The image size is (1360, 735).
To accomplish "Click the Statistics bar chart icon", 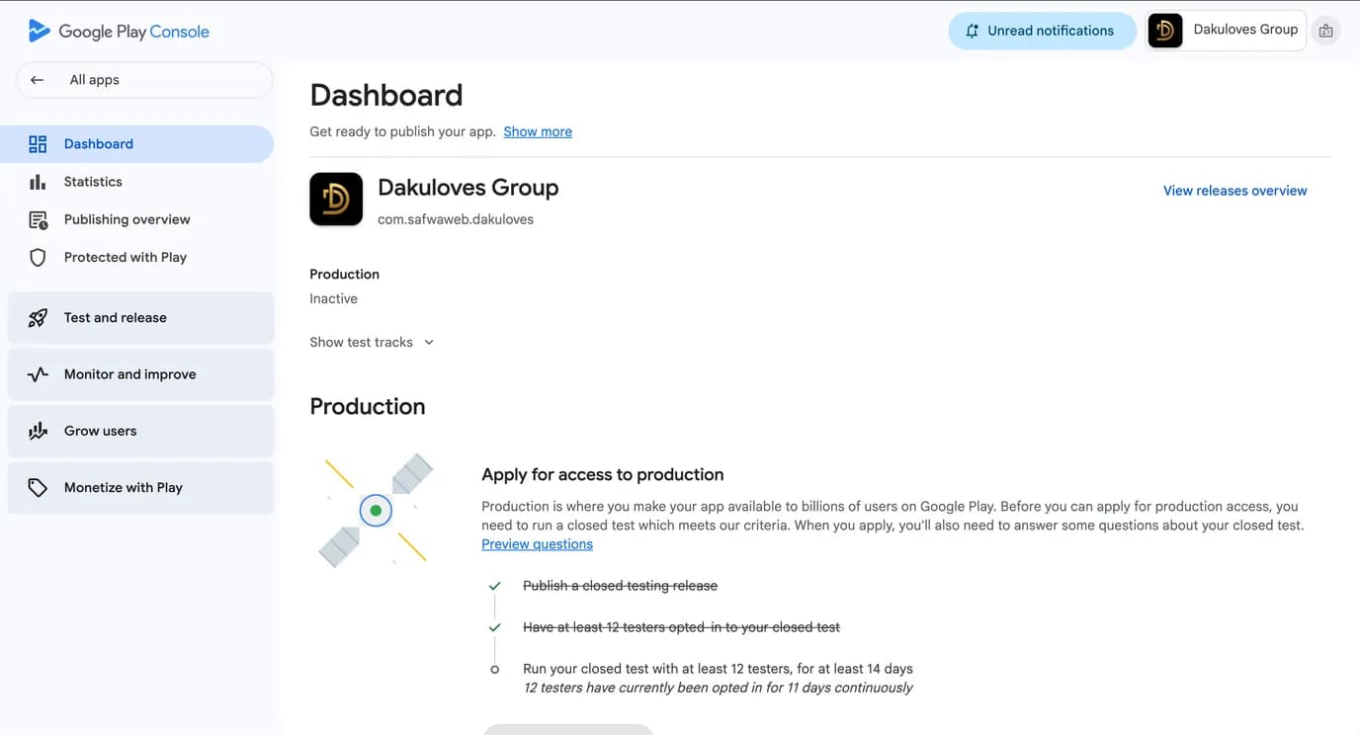I will coord(38,182).
